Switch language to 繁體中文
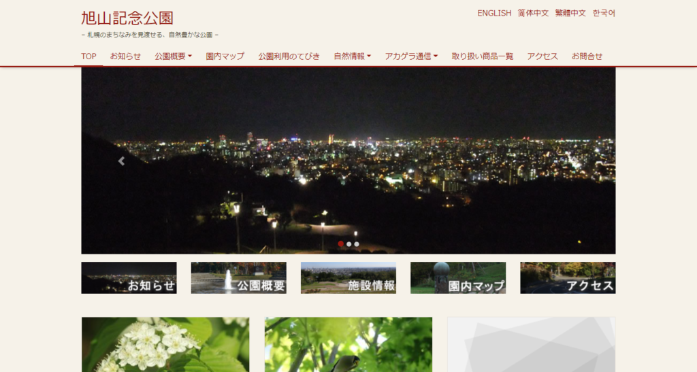Image resolution: width=697 pixels, height=372 pixels. coord(570,14)
